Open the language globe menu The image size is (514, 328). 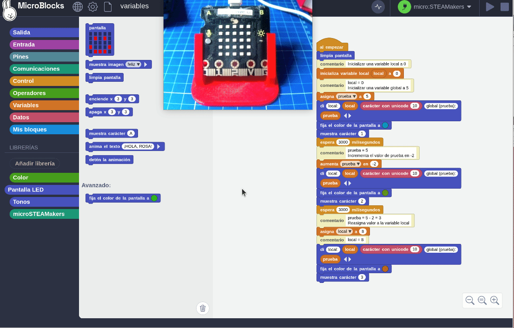coord(78,7)
